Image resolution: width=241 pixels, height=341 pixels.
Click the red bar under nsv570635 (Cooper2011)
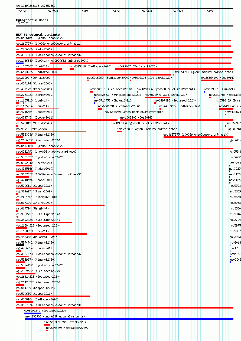click(53, 296)
